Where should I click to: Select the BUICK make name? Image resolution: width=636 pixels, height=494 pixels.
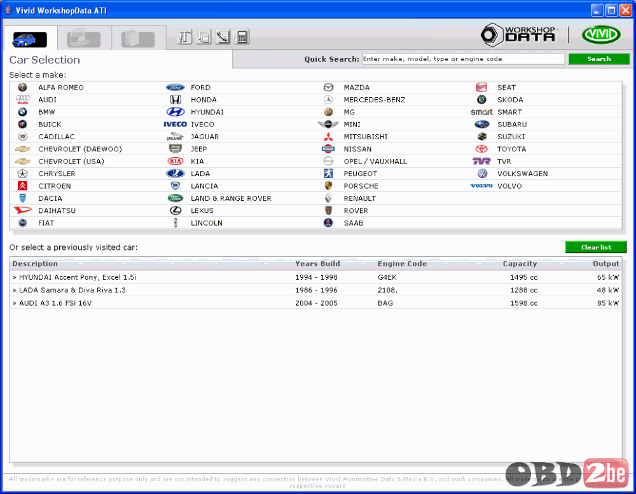50,125
